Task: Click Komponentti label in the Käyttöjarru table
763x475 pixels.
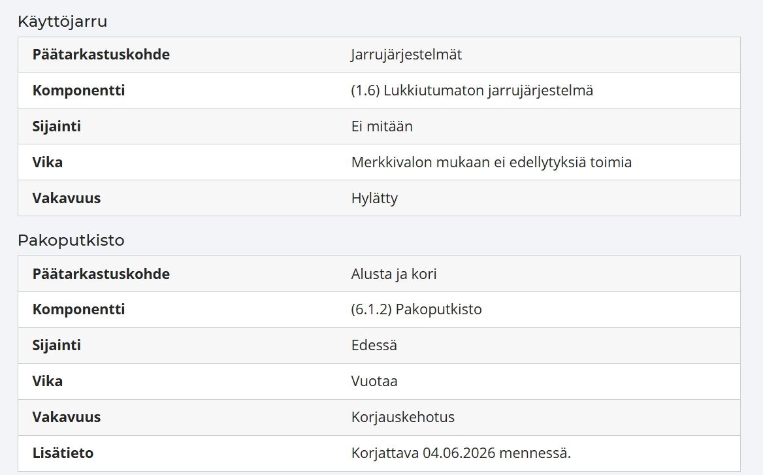Action: [x=79, y=91]
